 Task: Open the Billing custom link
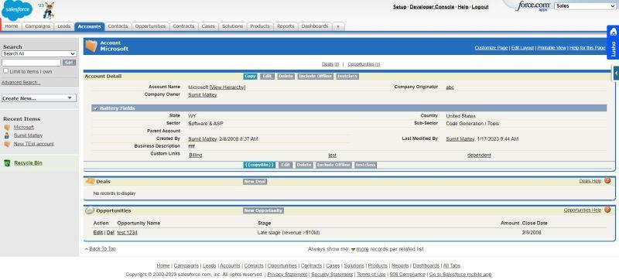coord(196,155)
